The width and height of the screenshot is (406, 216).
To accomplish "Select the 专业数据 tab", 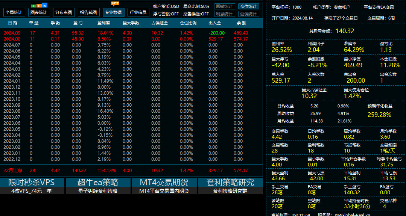I will click(114, 12).
